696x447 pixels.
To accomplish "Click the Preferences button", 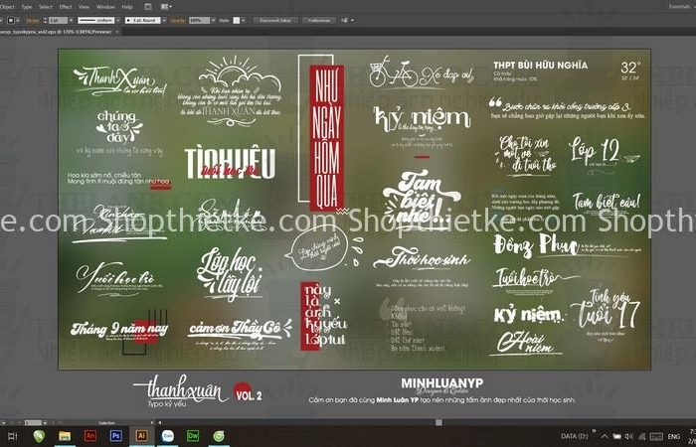I will point(320,19).
